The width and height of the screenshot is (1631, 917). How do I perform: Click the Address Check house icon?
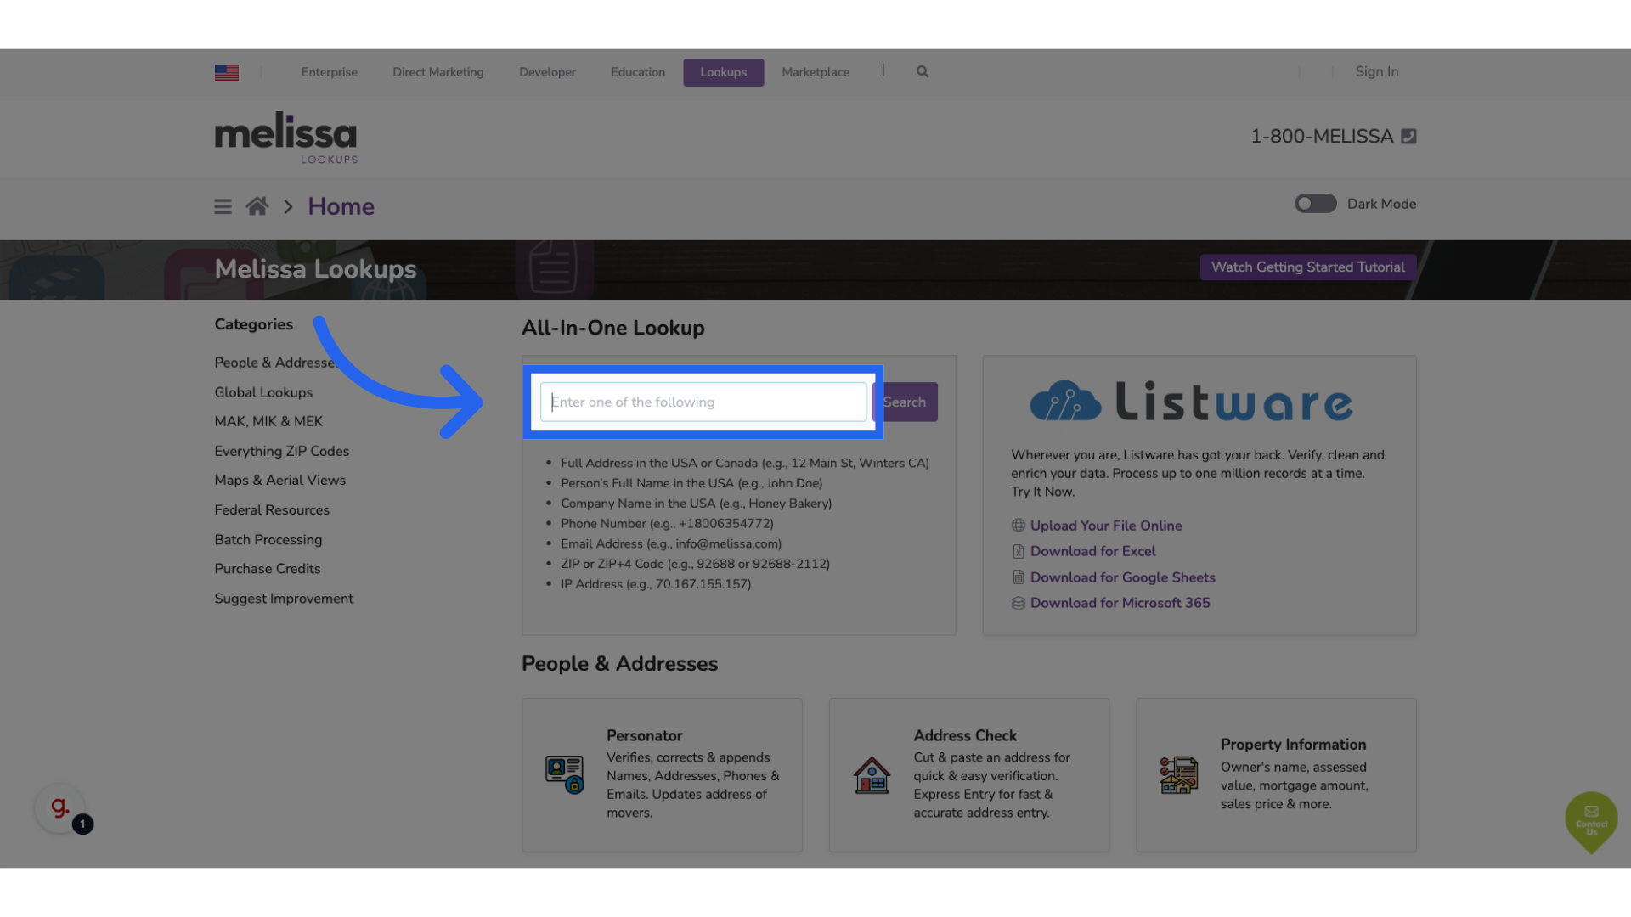[x=871, y=774]
